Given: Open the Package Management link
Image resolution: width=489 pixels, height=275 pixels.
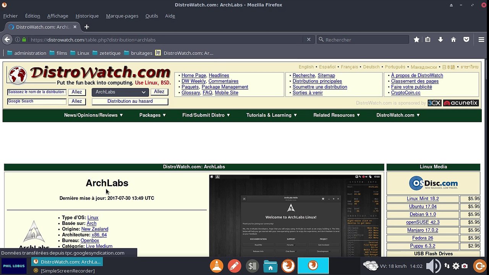Looking at the screenshot, I should click(x=225, y=87).
